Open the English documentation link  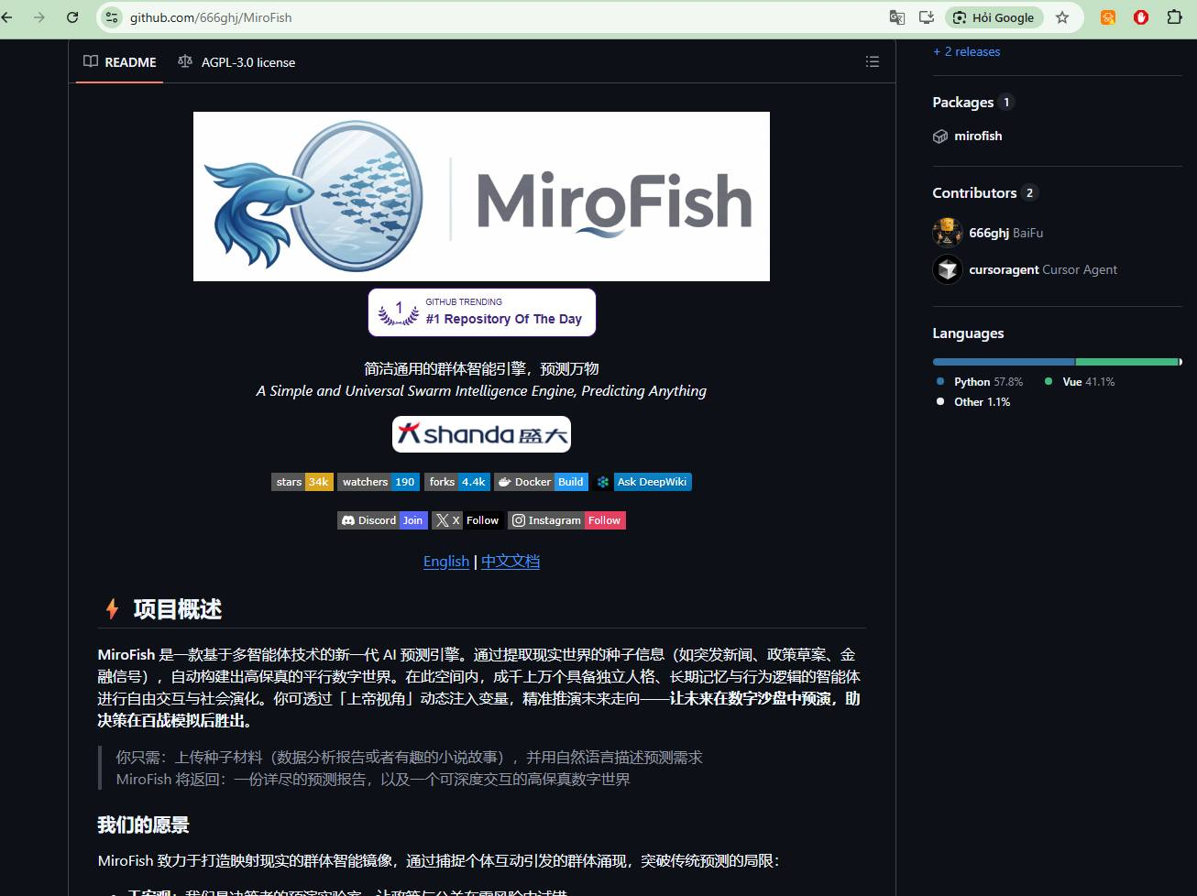point(445,562)
